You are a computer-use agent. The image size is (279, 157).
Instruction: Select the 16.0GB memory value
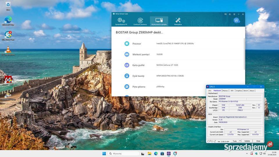(x=160, y=54)
